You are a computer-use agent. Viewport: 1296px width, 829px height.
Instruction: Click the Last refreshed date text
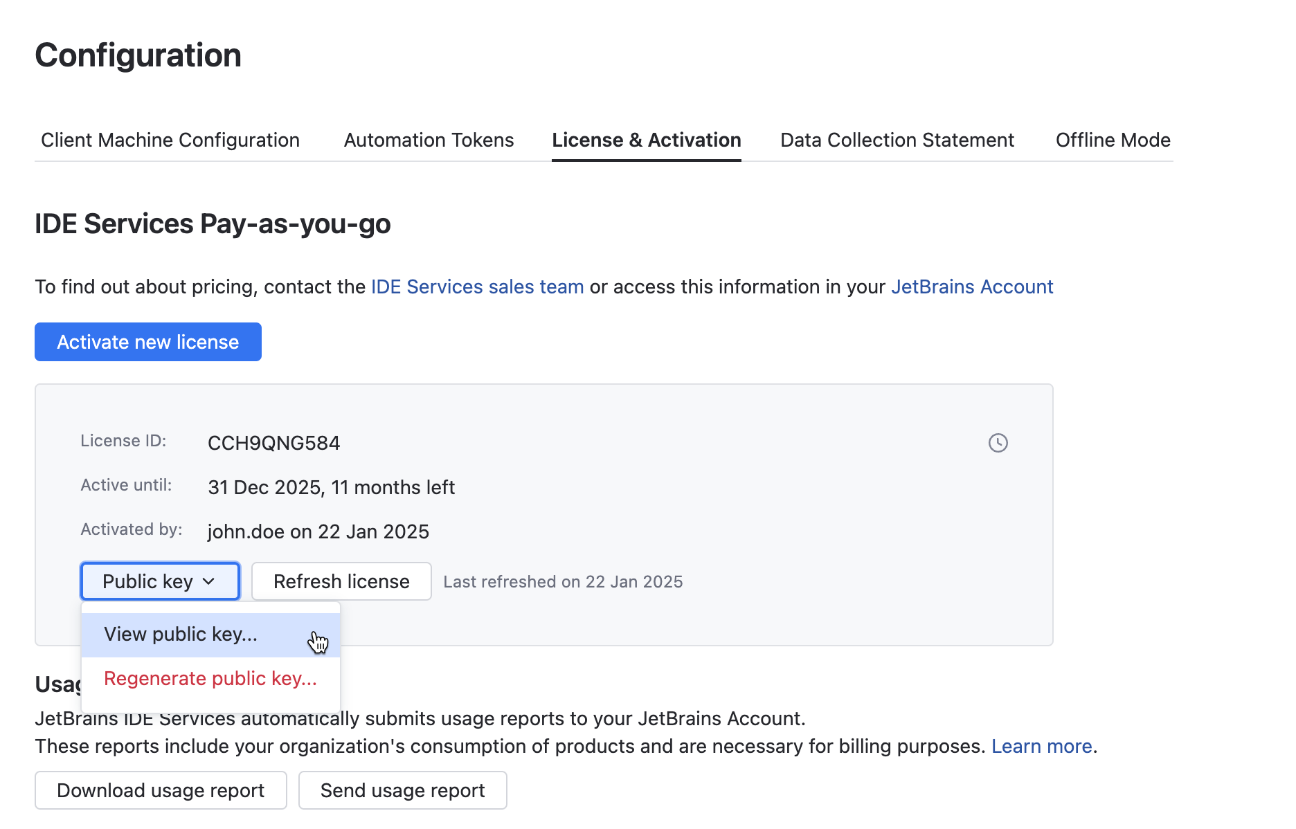[563, 582]
